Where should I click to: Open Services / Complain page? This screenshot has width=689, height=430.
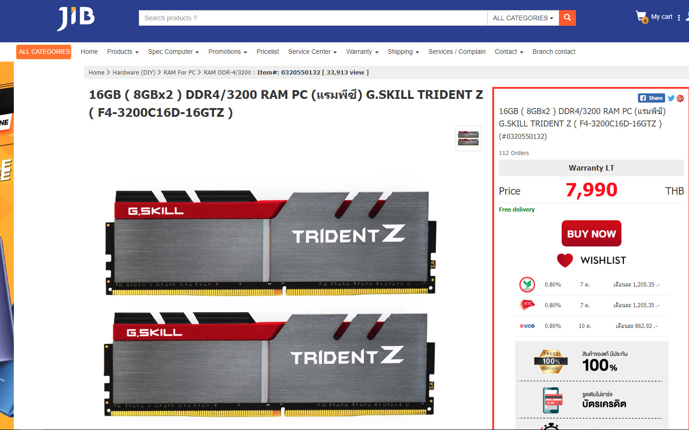(457, 52)
